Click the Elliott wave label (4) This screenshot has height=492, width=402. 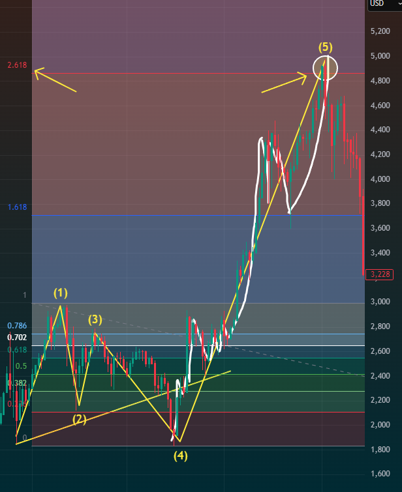180,456
